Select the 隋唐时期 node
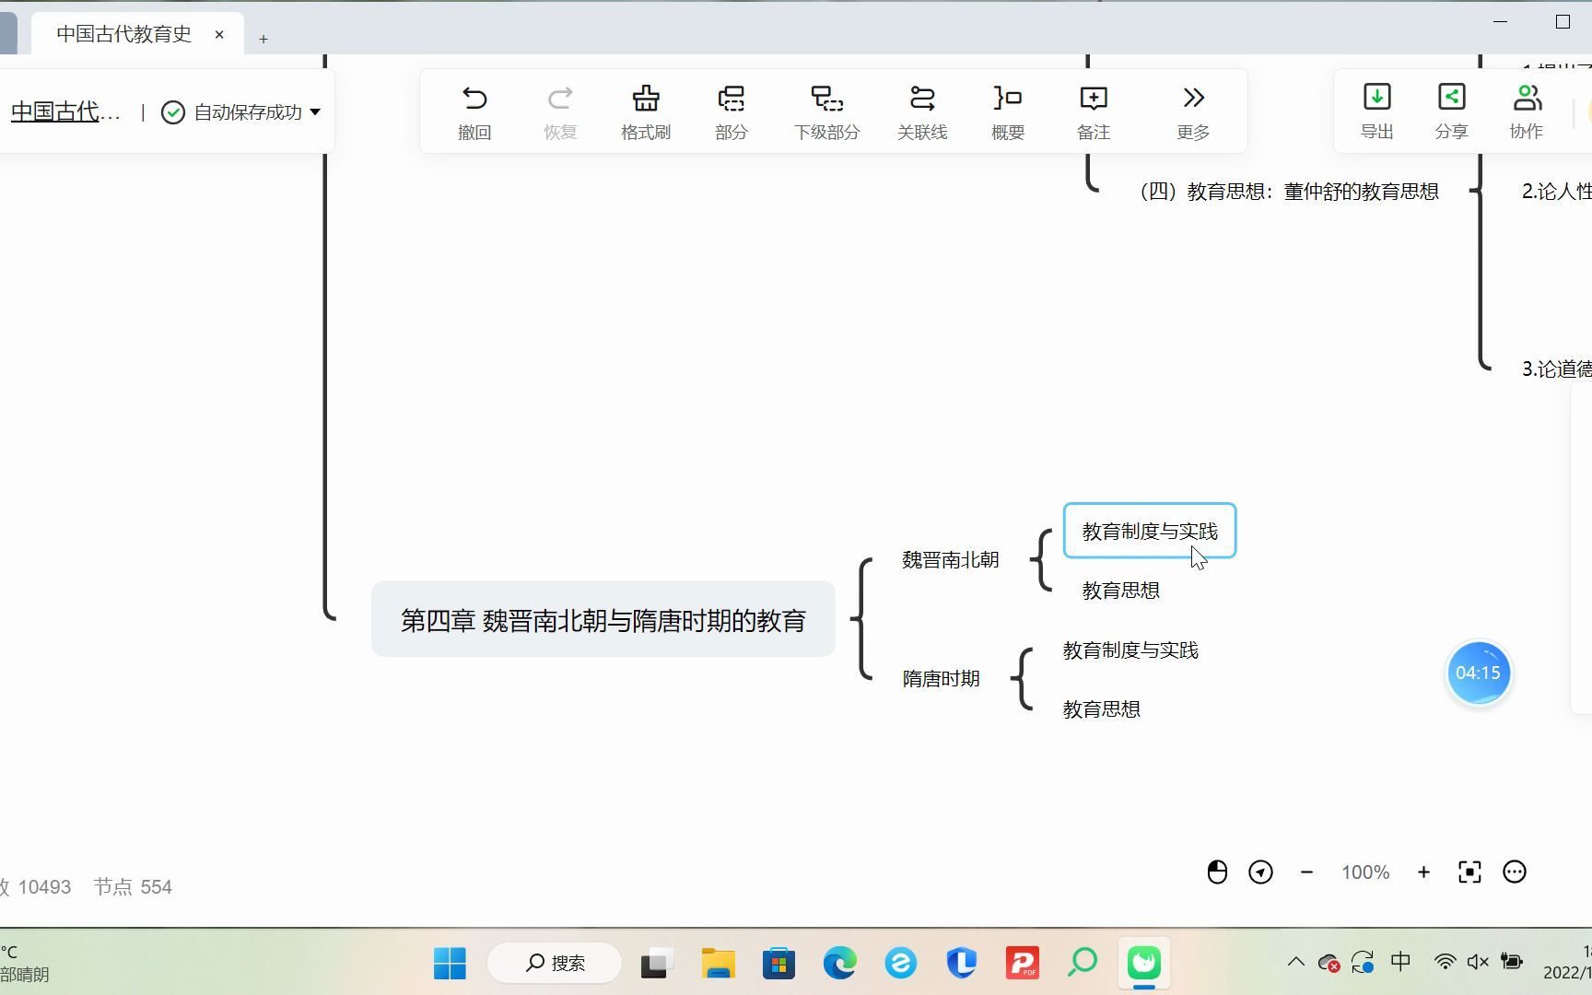Screen dimensions: 1592x995 click(941, 679)
